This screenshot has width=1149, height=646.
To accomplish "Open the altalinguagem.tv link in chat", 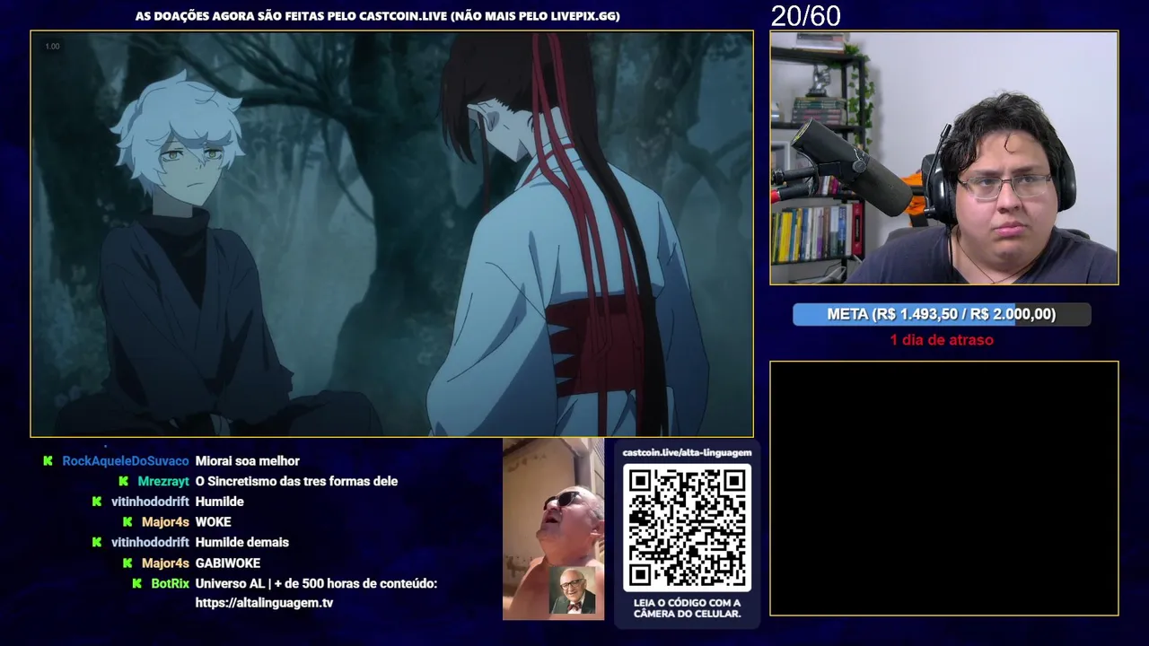I will [264, 603].
